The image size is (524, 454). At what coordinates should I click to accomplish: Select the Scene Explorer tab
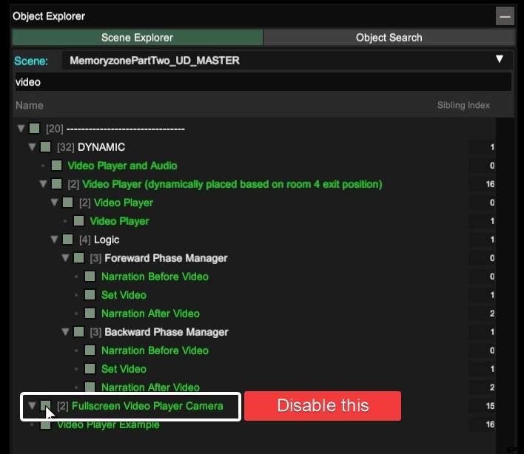138,38
